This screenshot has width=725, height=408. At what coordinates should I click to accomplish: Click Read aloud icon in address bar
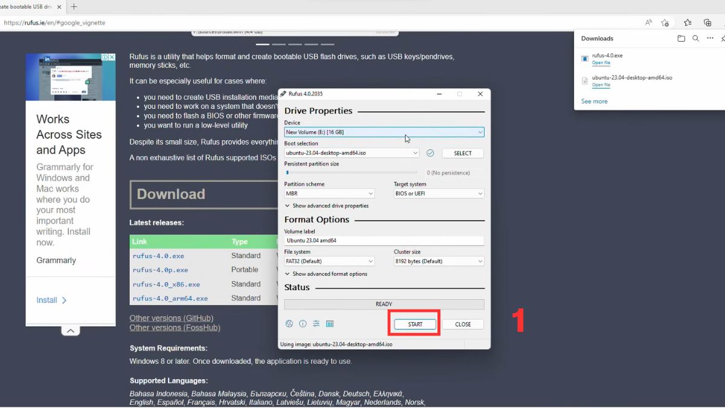click(648, 22)
